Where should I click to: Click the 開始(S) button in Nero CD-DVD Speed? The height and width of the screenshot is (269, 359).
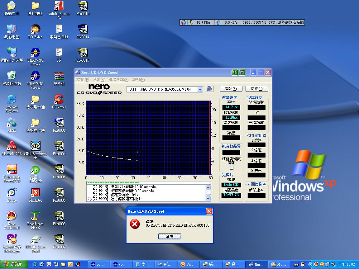click(231, 89)
